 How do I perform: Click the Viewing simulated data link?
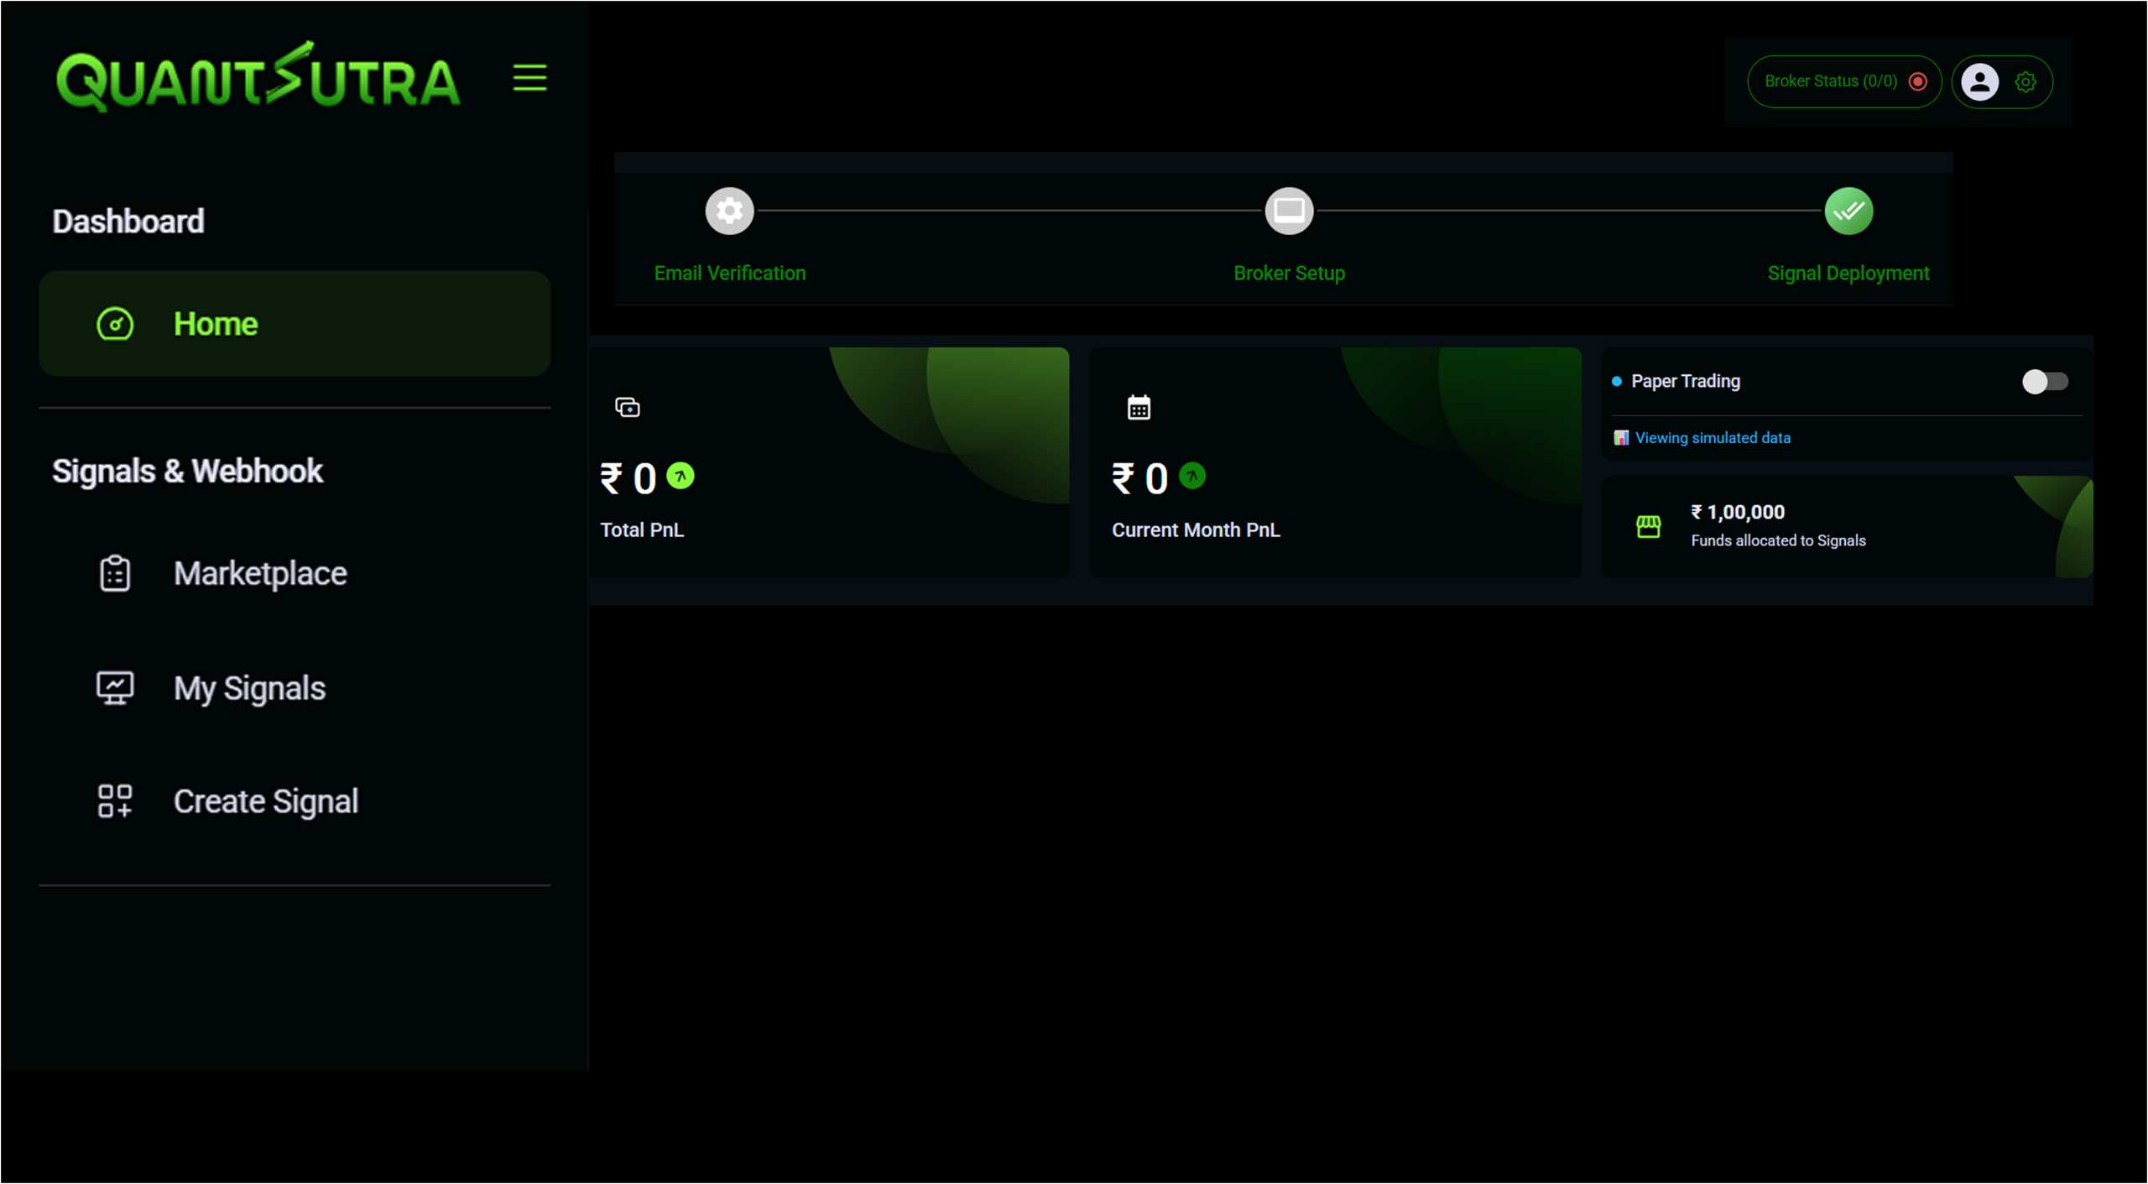pyautogui.click(x=1713, y=438)
